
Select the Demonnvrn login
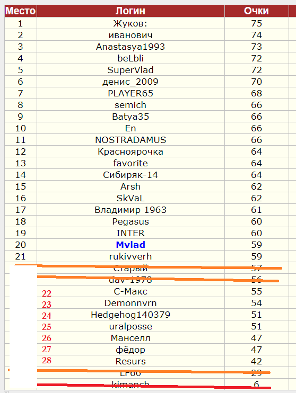pyautogui.click(x=130, y=303)
